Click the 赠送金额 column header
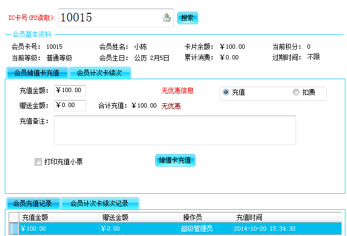The width and height of the screenshot is (347, 236). [x=139, y=217]
